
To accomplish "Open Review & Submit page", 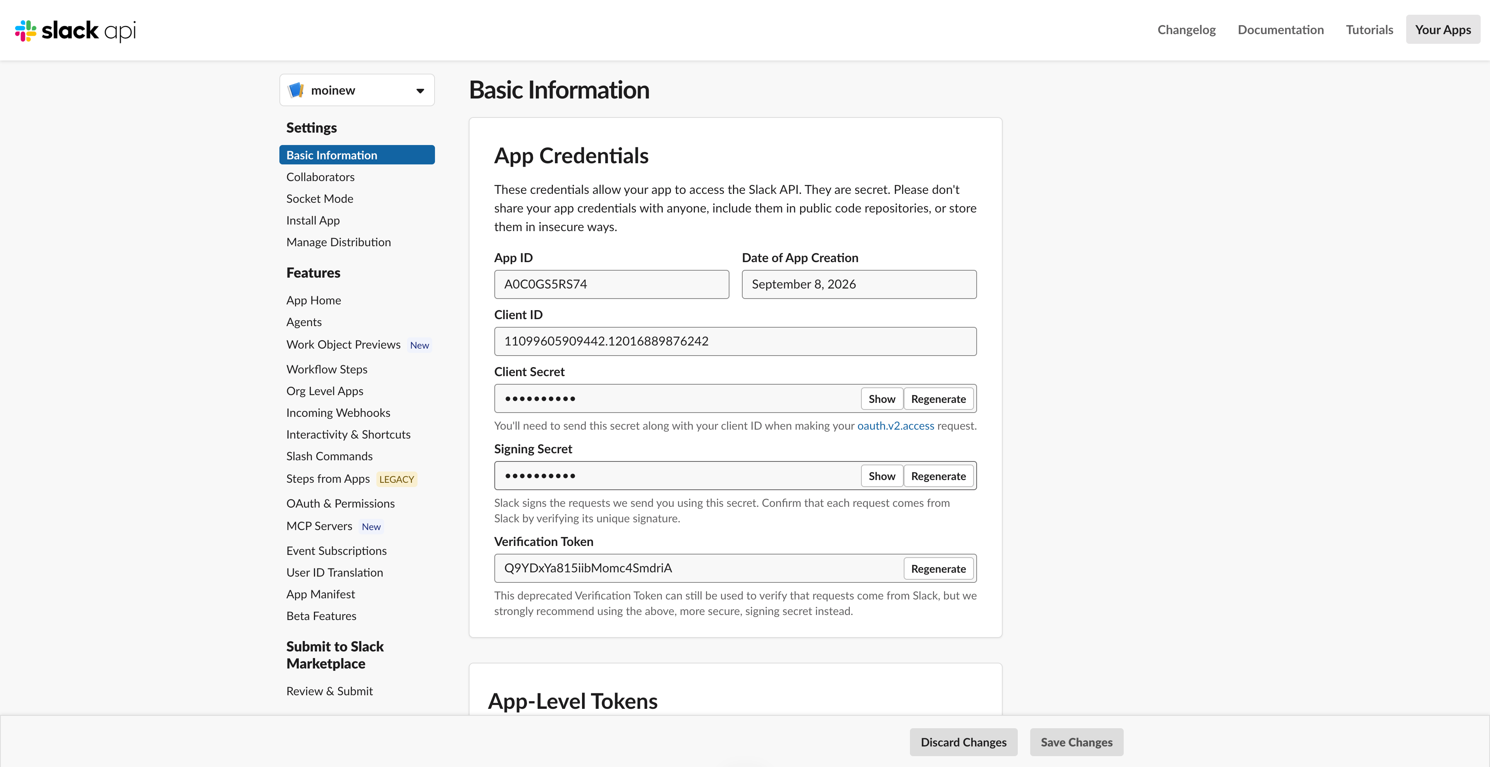I will (329, 691).
